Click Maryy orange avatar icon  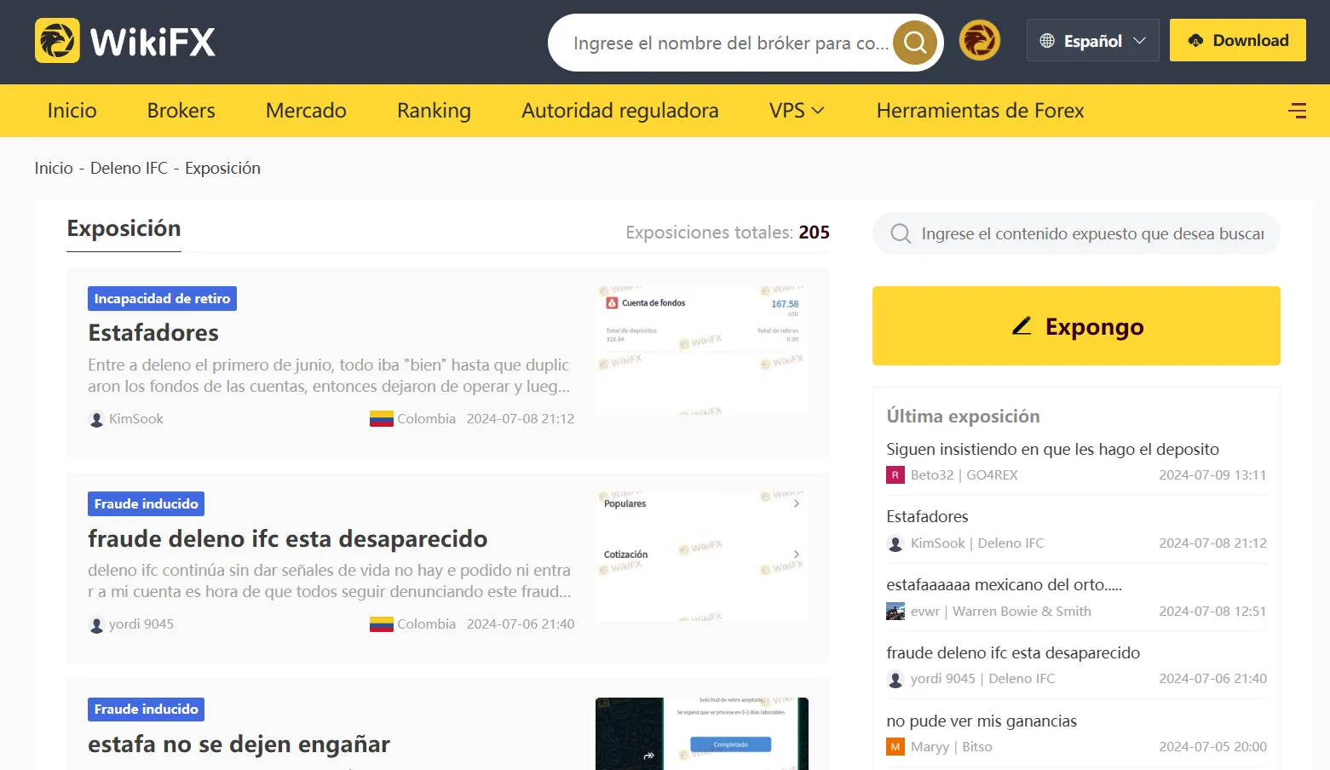895,747
